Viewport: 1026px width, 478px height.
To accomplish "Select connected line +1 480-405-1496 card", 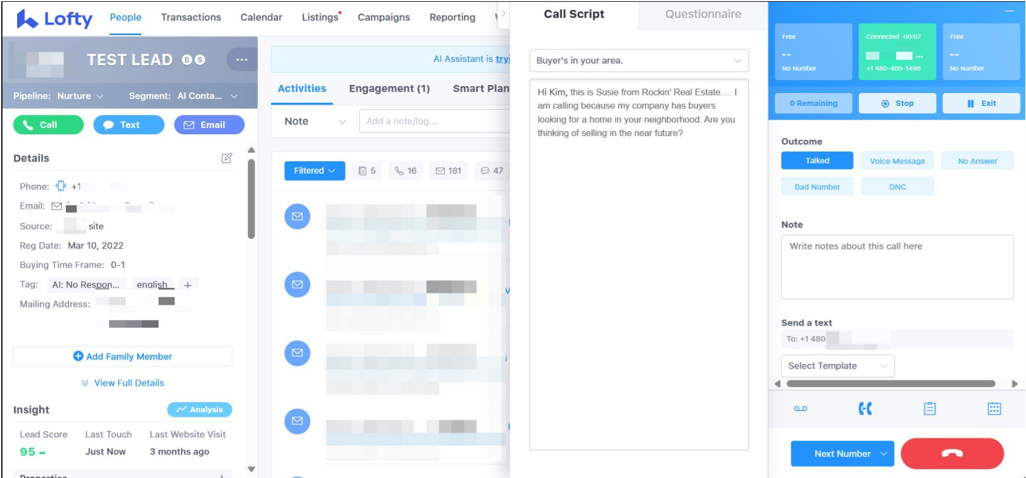I will pos(897,52).
